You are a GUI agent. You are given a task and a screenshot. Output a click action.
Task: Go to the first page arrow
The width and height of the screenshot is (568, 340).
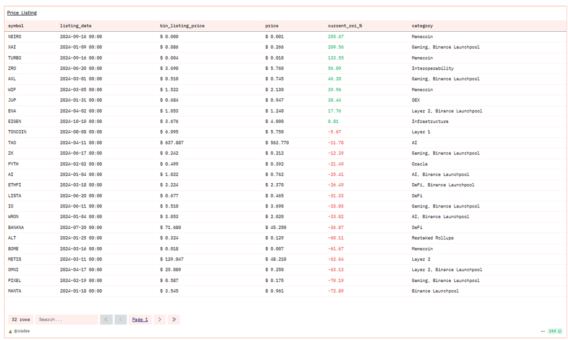coord(106,320)
